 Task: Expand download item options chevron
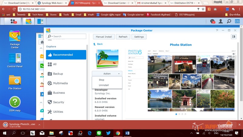[39, 125]
